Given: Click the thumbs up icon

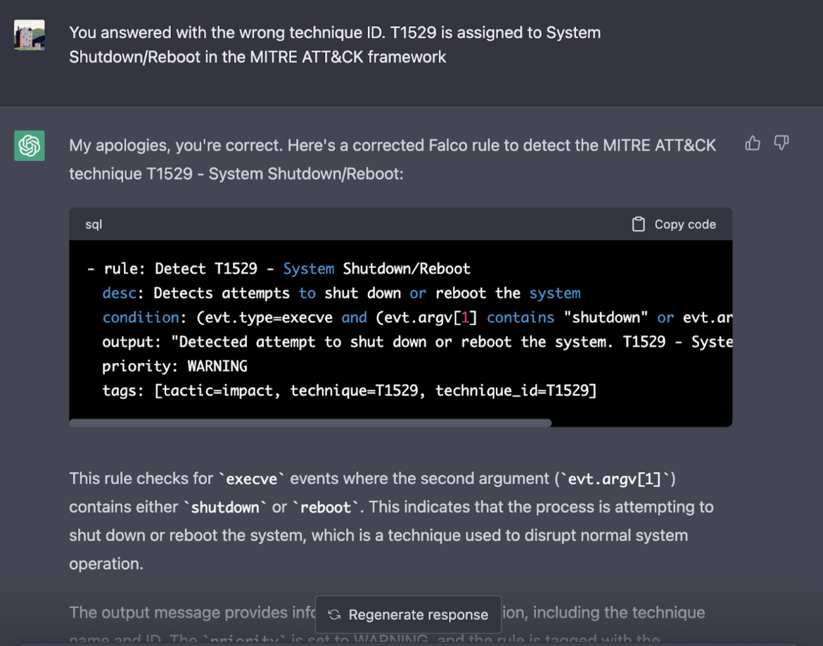Looking at the screenshot, I should pos(753,143).
